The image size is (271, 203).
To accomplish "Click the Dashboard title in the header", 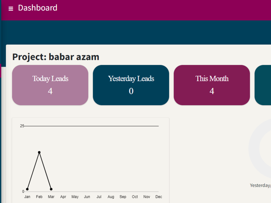I will (x=38, y=8).
